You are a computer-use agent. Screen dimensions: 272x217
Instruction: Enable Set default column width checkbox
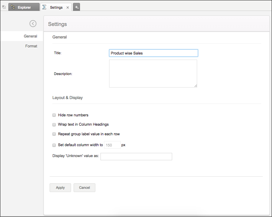(54, 145)
